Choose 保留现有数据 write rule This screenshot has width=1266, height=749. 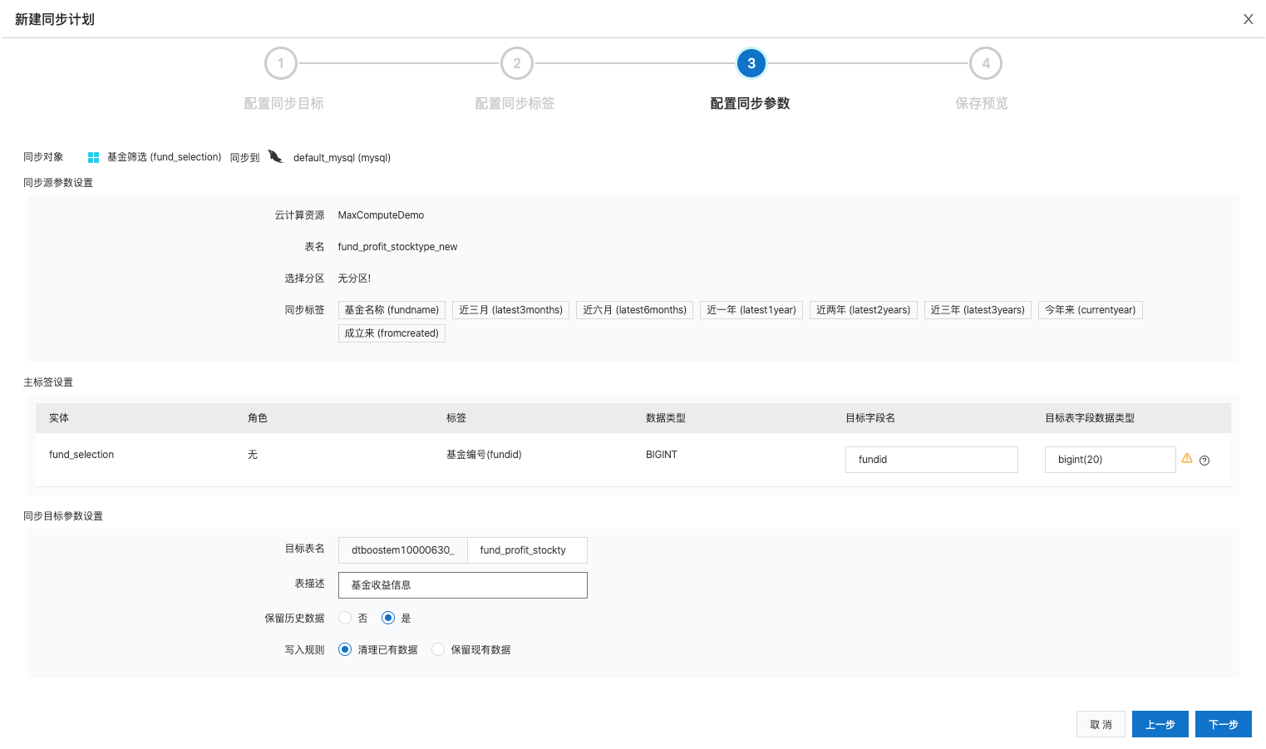438,649
